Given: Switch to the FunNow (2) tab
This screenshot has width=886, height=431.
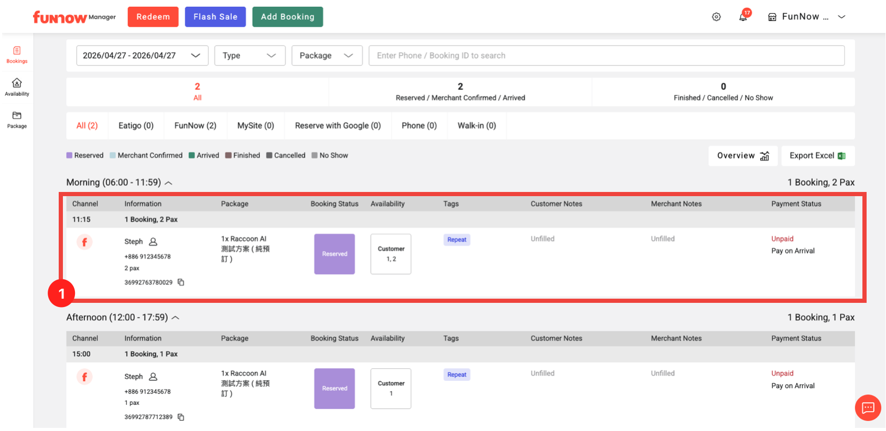Looking at the screenshot, I should point(195,126).
